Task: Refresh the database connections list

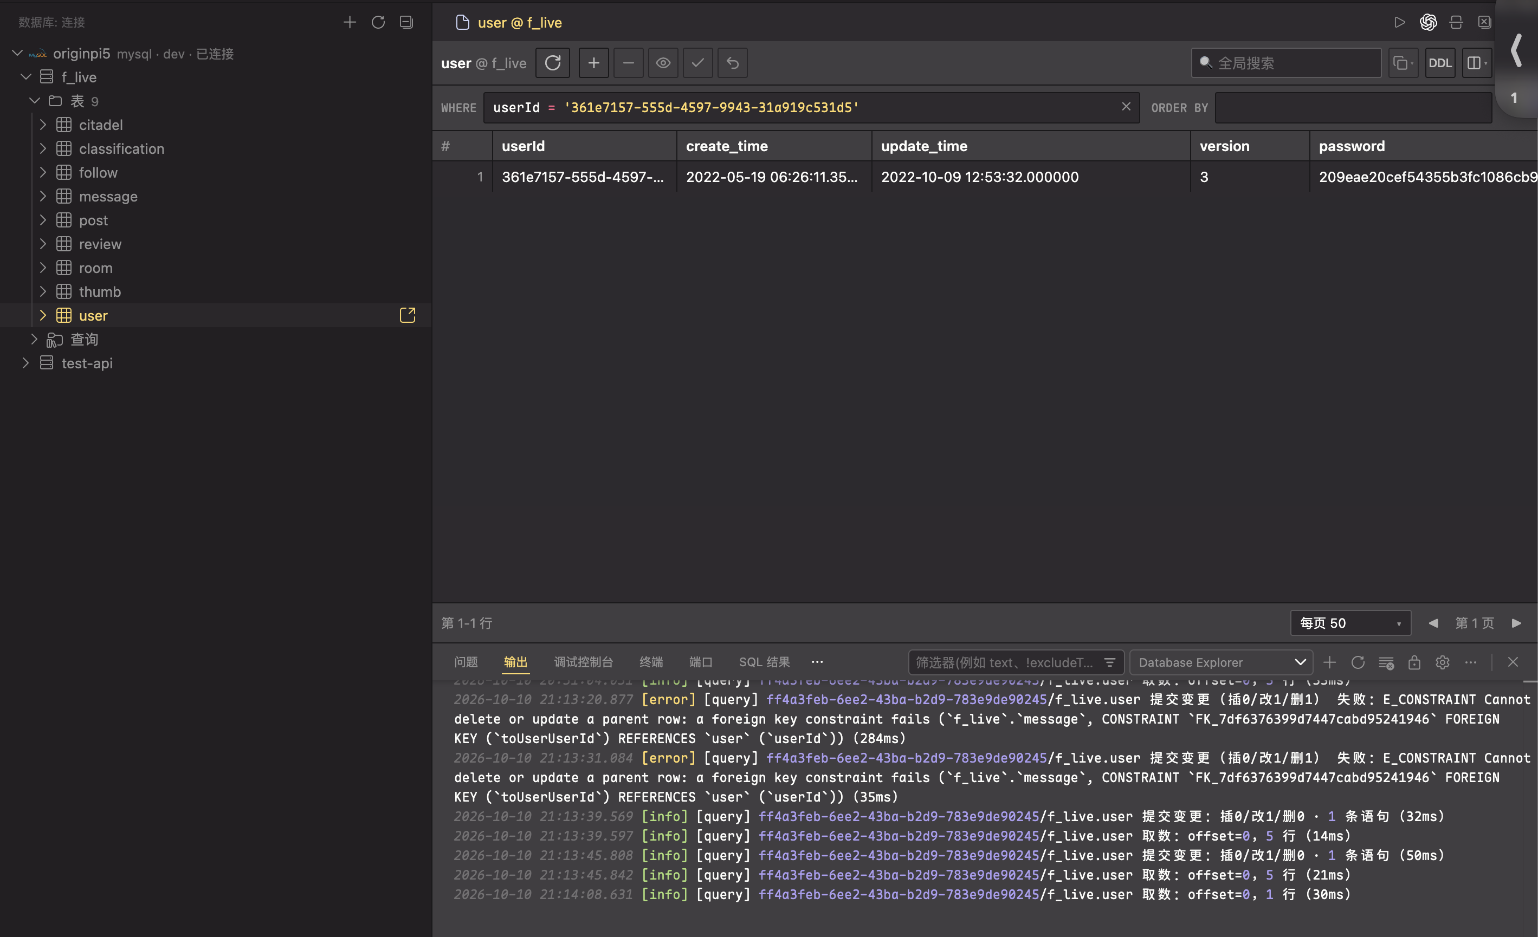Action: coord(378,22)
